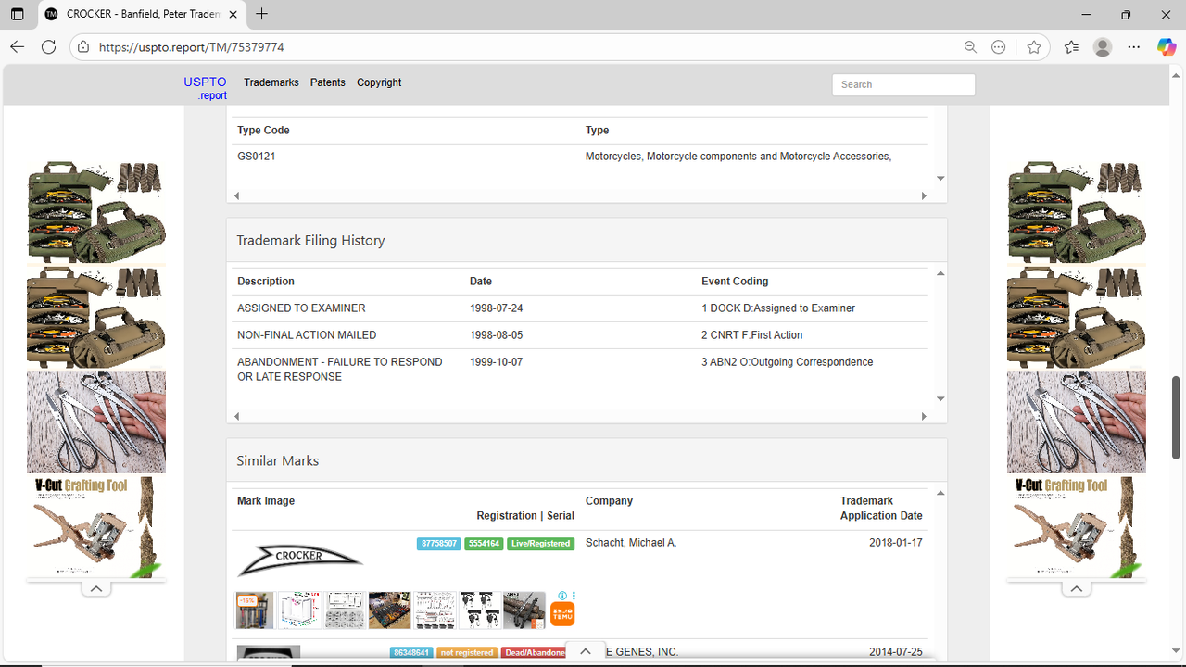This screenshot has width=1186, height=667.
Task: Launch the Copilot sidebar icon
Action: click(1167, 47)
